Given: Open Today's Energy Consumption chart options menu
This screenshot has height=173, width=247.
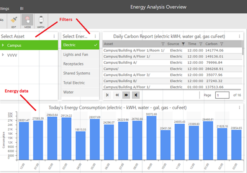Looking at the screenshot, I should coord(239,108).
